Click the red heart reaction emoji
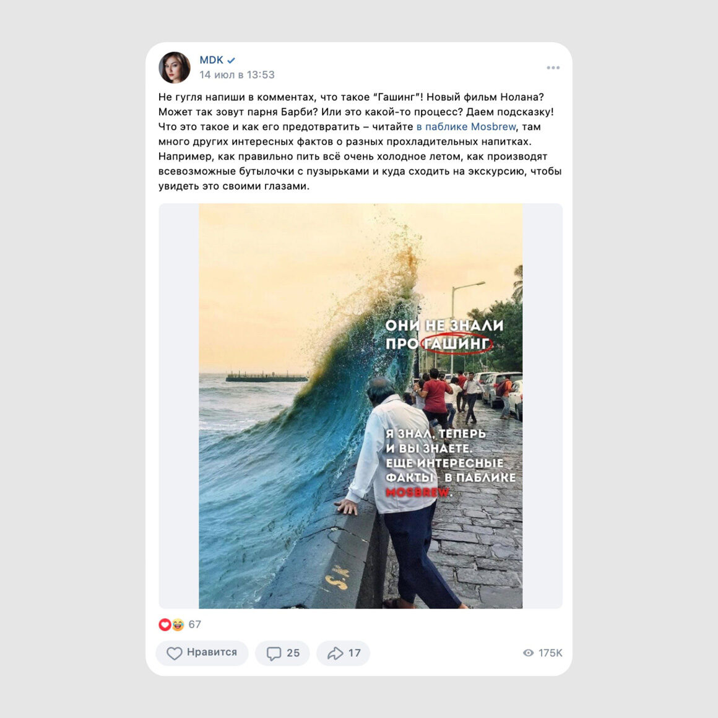 pos(165,625)
